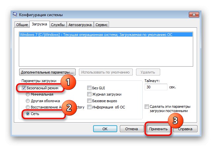The width and height of the screenshot is (212, 147).
Task: Check the Журнал загрузки option
Action: pos(89,94)
